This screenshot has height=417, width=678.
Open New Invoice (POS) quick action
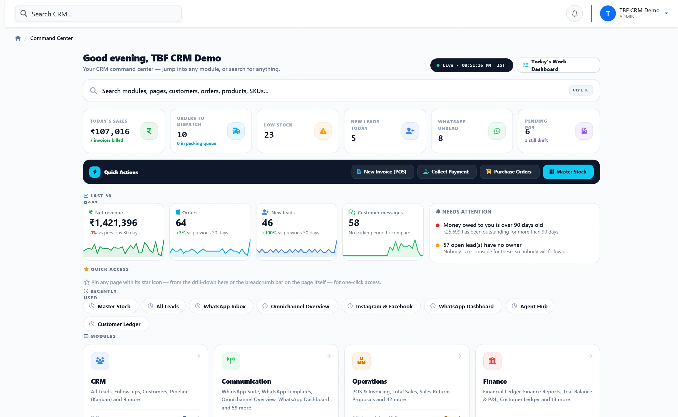pyautogui.click(x=383, y=172)
